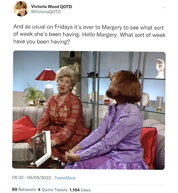Open the TweetDeck source link
This screenshot has height=193, width=178.
65,178
